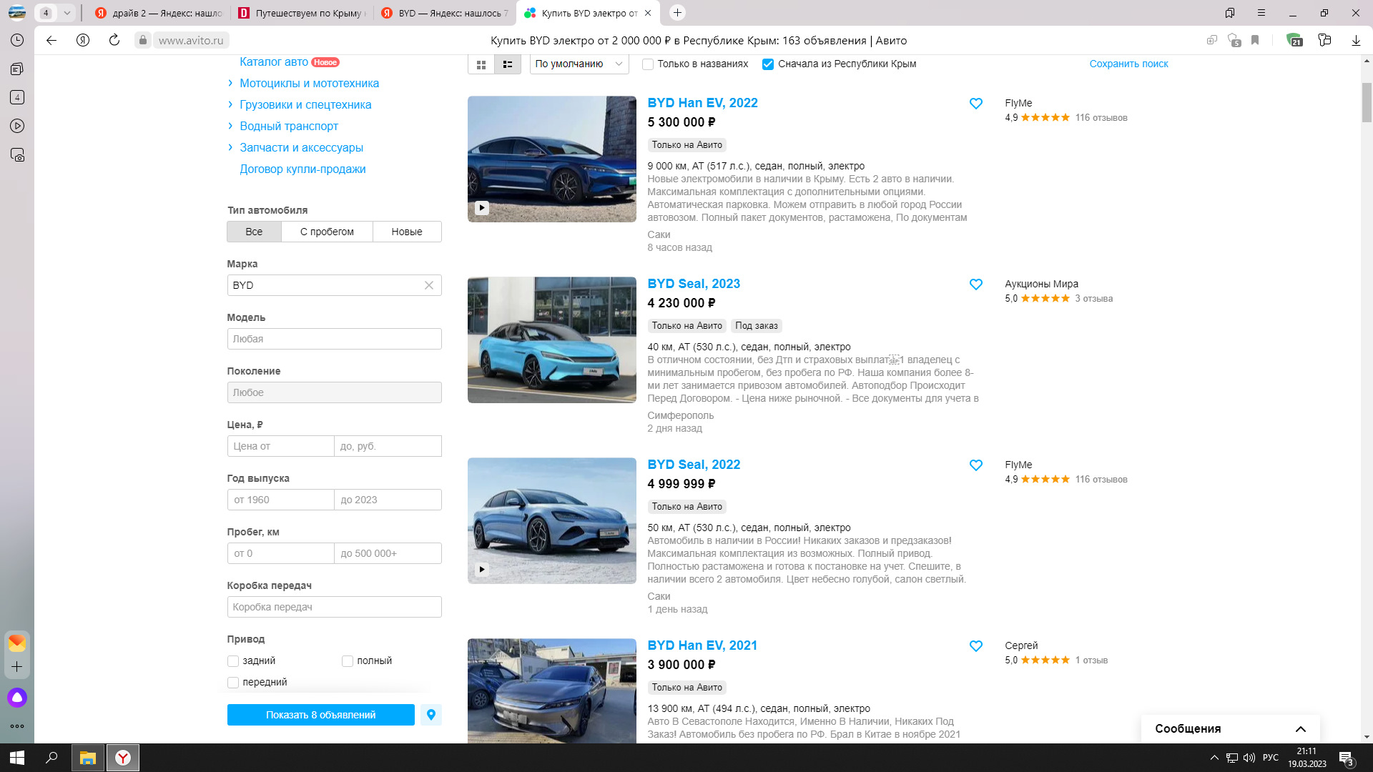The height and width of the screenshot is (772, 1373).
Task: Open the BYD Seal 2023 car photo
Action: (x=551, y=340)
